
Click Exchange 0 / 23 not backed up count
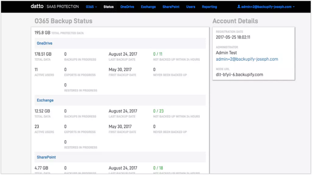158,111
